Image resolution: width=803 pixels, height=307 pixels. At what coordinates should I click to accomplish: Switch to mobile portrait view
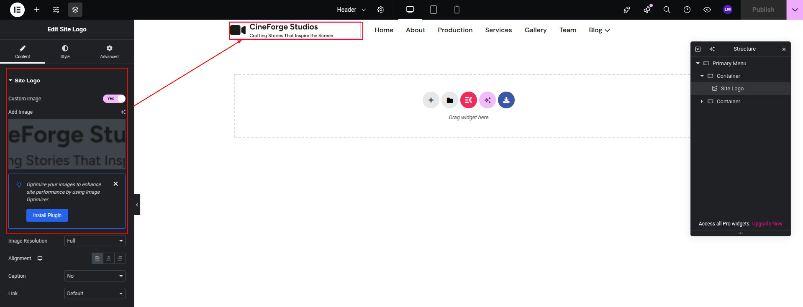point(457,10)
